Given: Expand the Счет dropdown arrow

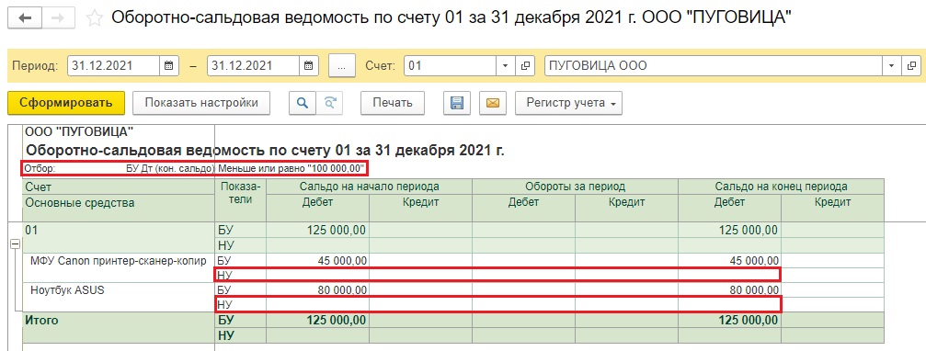Looking at the screenshot, I should click(505, 66).
